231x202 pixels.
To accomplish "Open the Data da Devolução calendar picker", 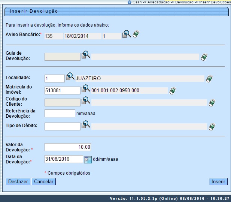I will pos(88,159).
